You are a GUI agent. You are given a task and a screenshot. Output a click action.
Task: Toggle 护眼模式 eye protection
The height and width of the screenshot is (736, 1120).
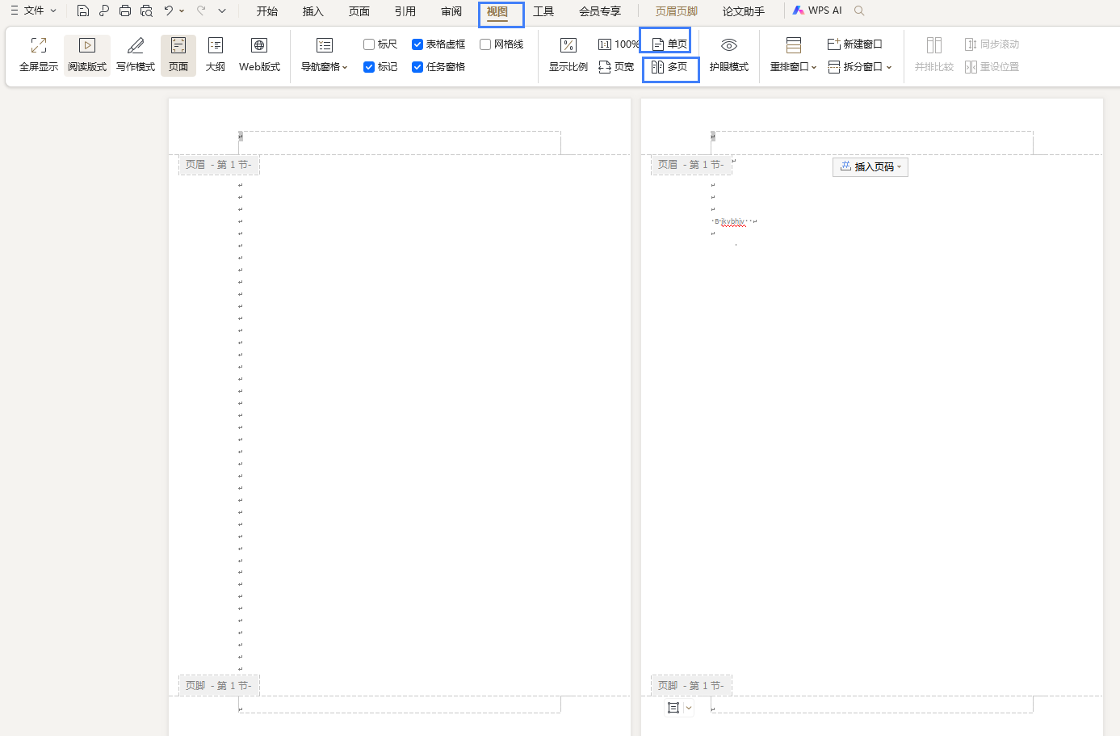(x=729, y=55)
